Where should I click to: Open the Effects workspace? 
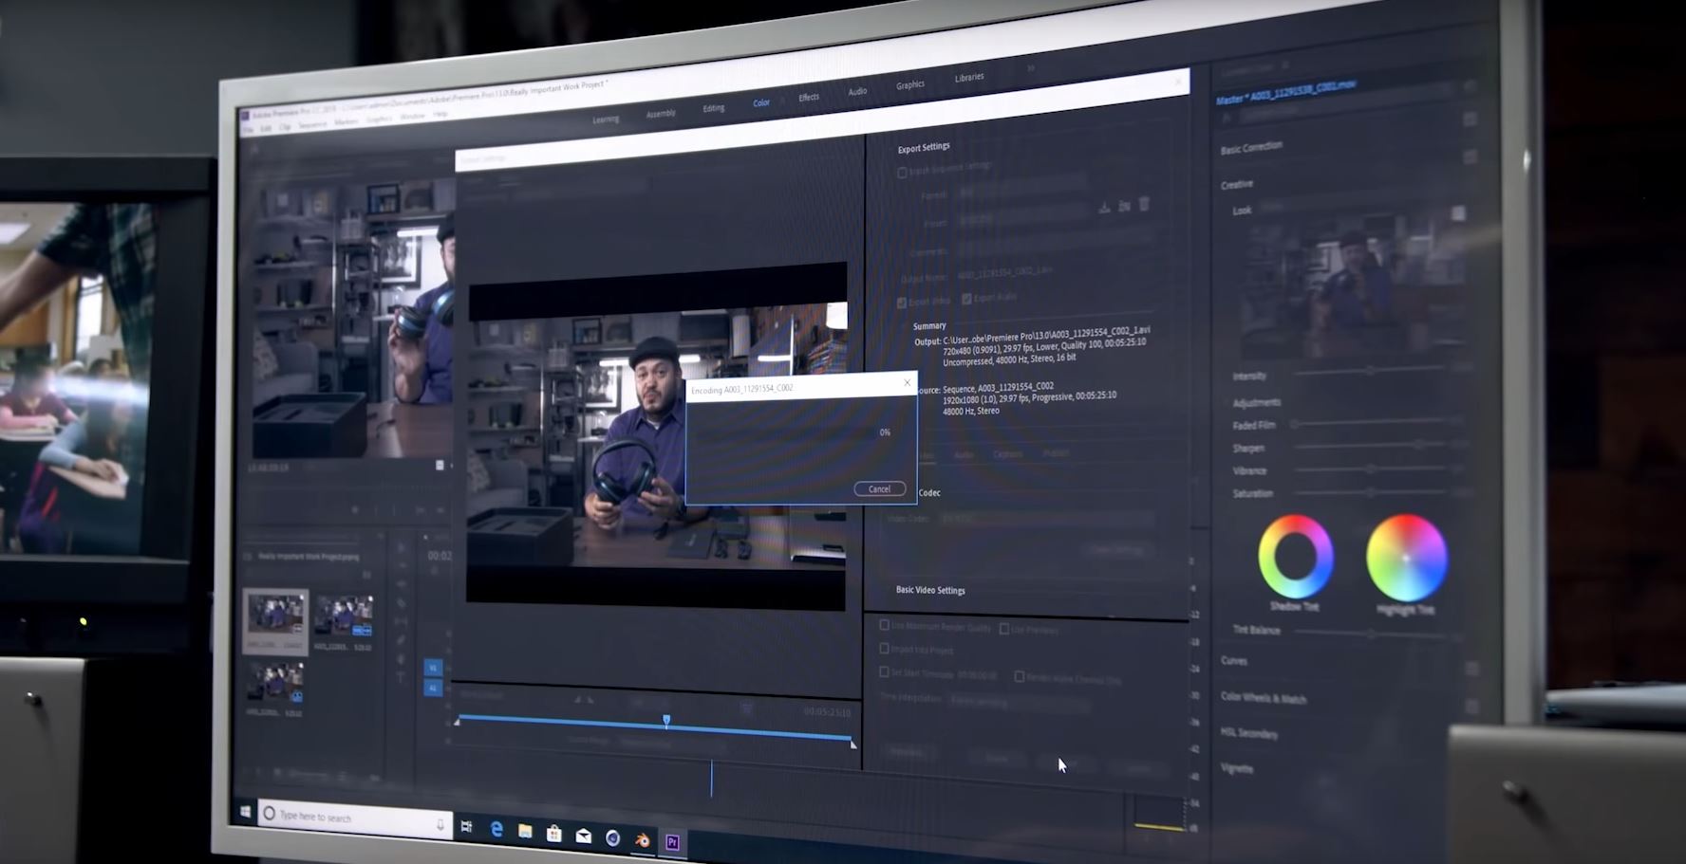809,97
